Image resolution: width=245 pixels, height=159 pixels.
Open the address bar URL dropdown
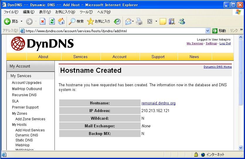[x=207, y=31]
